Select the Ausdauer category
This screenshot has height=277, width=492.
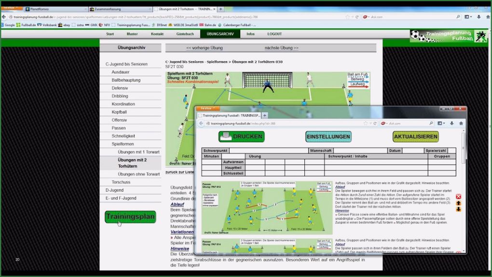click(x=121, y=72)
